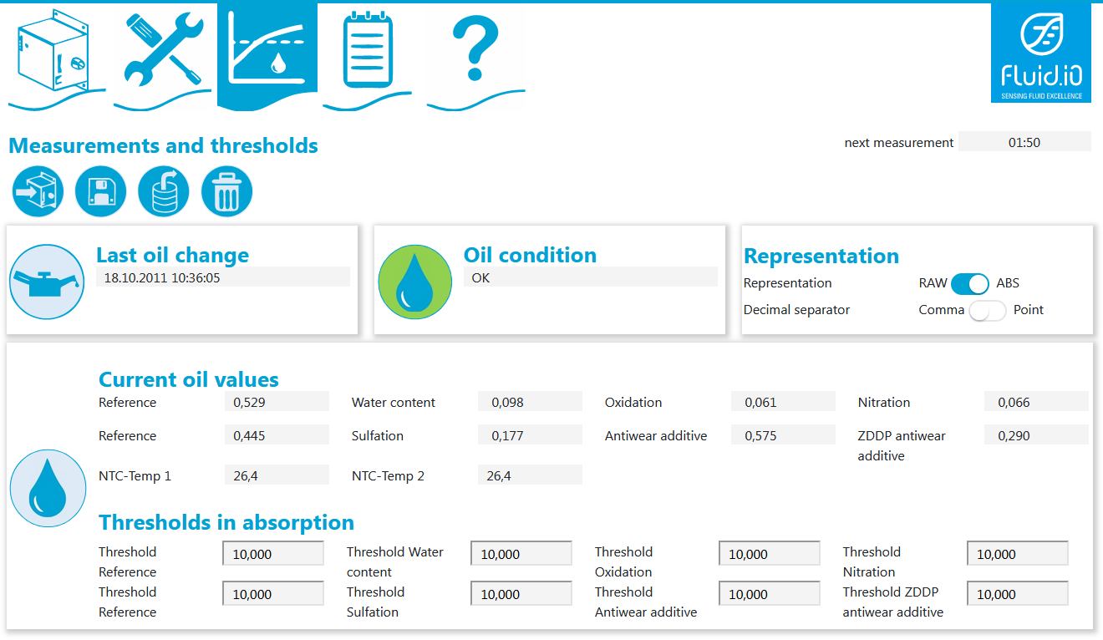
Task: Toggle Representation between RAW and ABS
Action: 969,283
